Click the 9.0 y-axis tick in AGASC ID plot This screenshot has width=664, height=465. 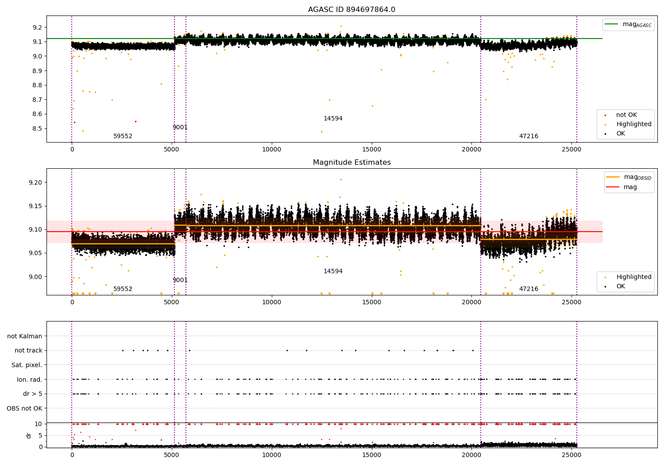point(37,56)
